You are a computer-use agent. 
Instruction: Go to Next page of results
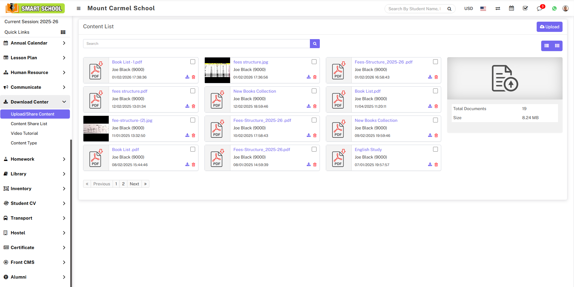click(x=134, y=184)
